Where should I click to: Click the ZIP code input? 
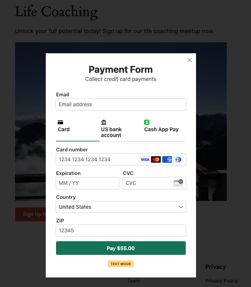(x=121, y=231)
